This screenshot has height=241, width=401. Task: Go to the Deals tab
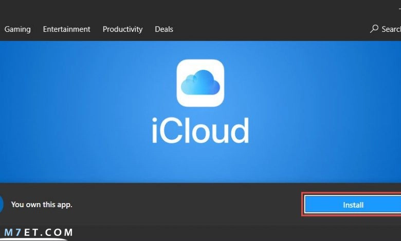click(164, 29)
